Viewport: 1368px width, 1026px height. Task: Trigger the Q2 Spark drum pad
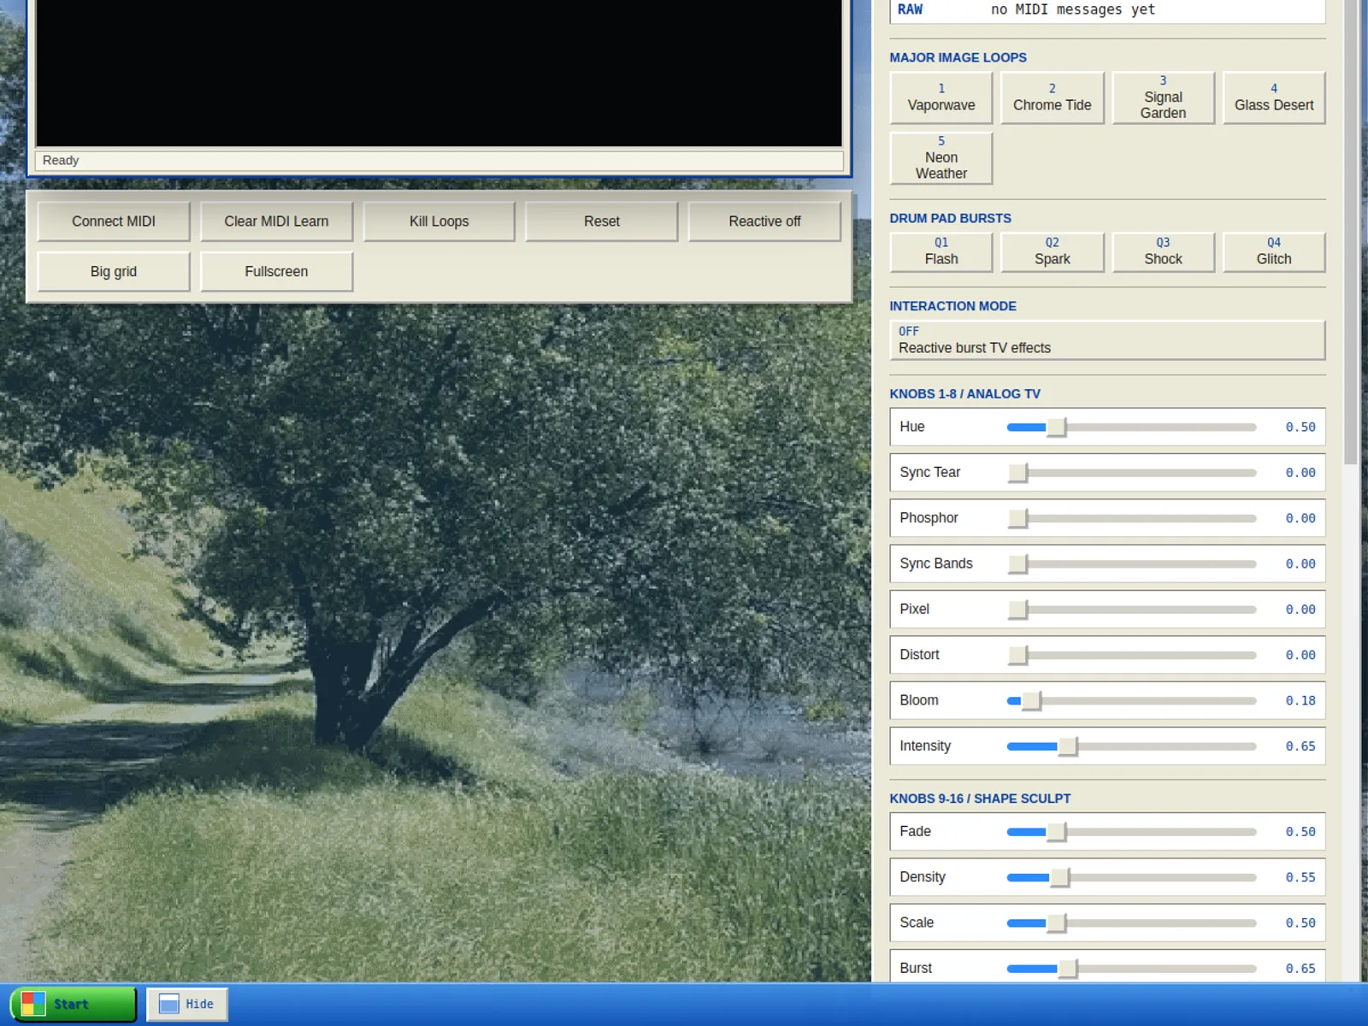[1053, 252]
